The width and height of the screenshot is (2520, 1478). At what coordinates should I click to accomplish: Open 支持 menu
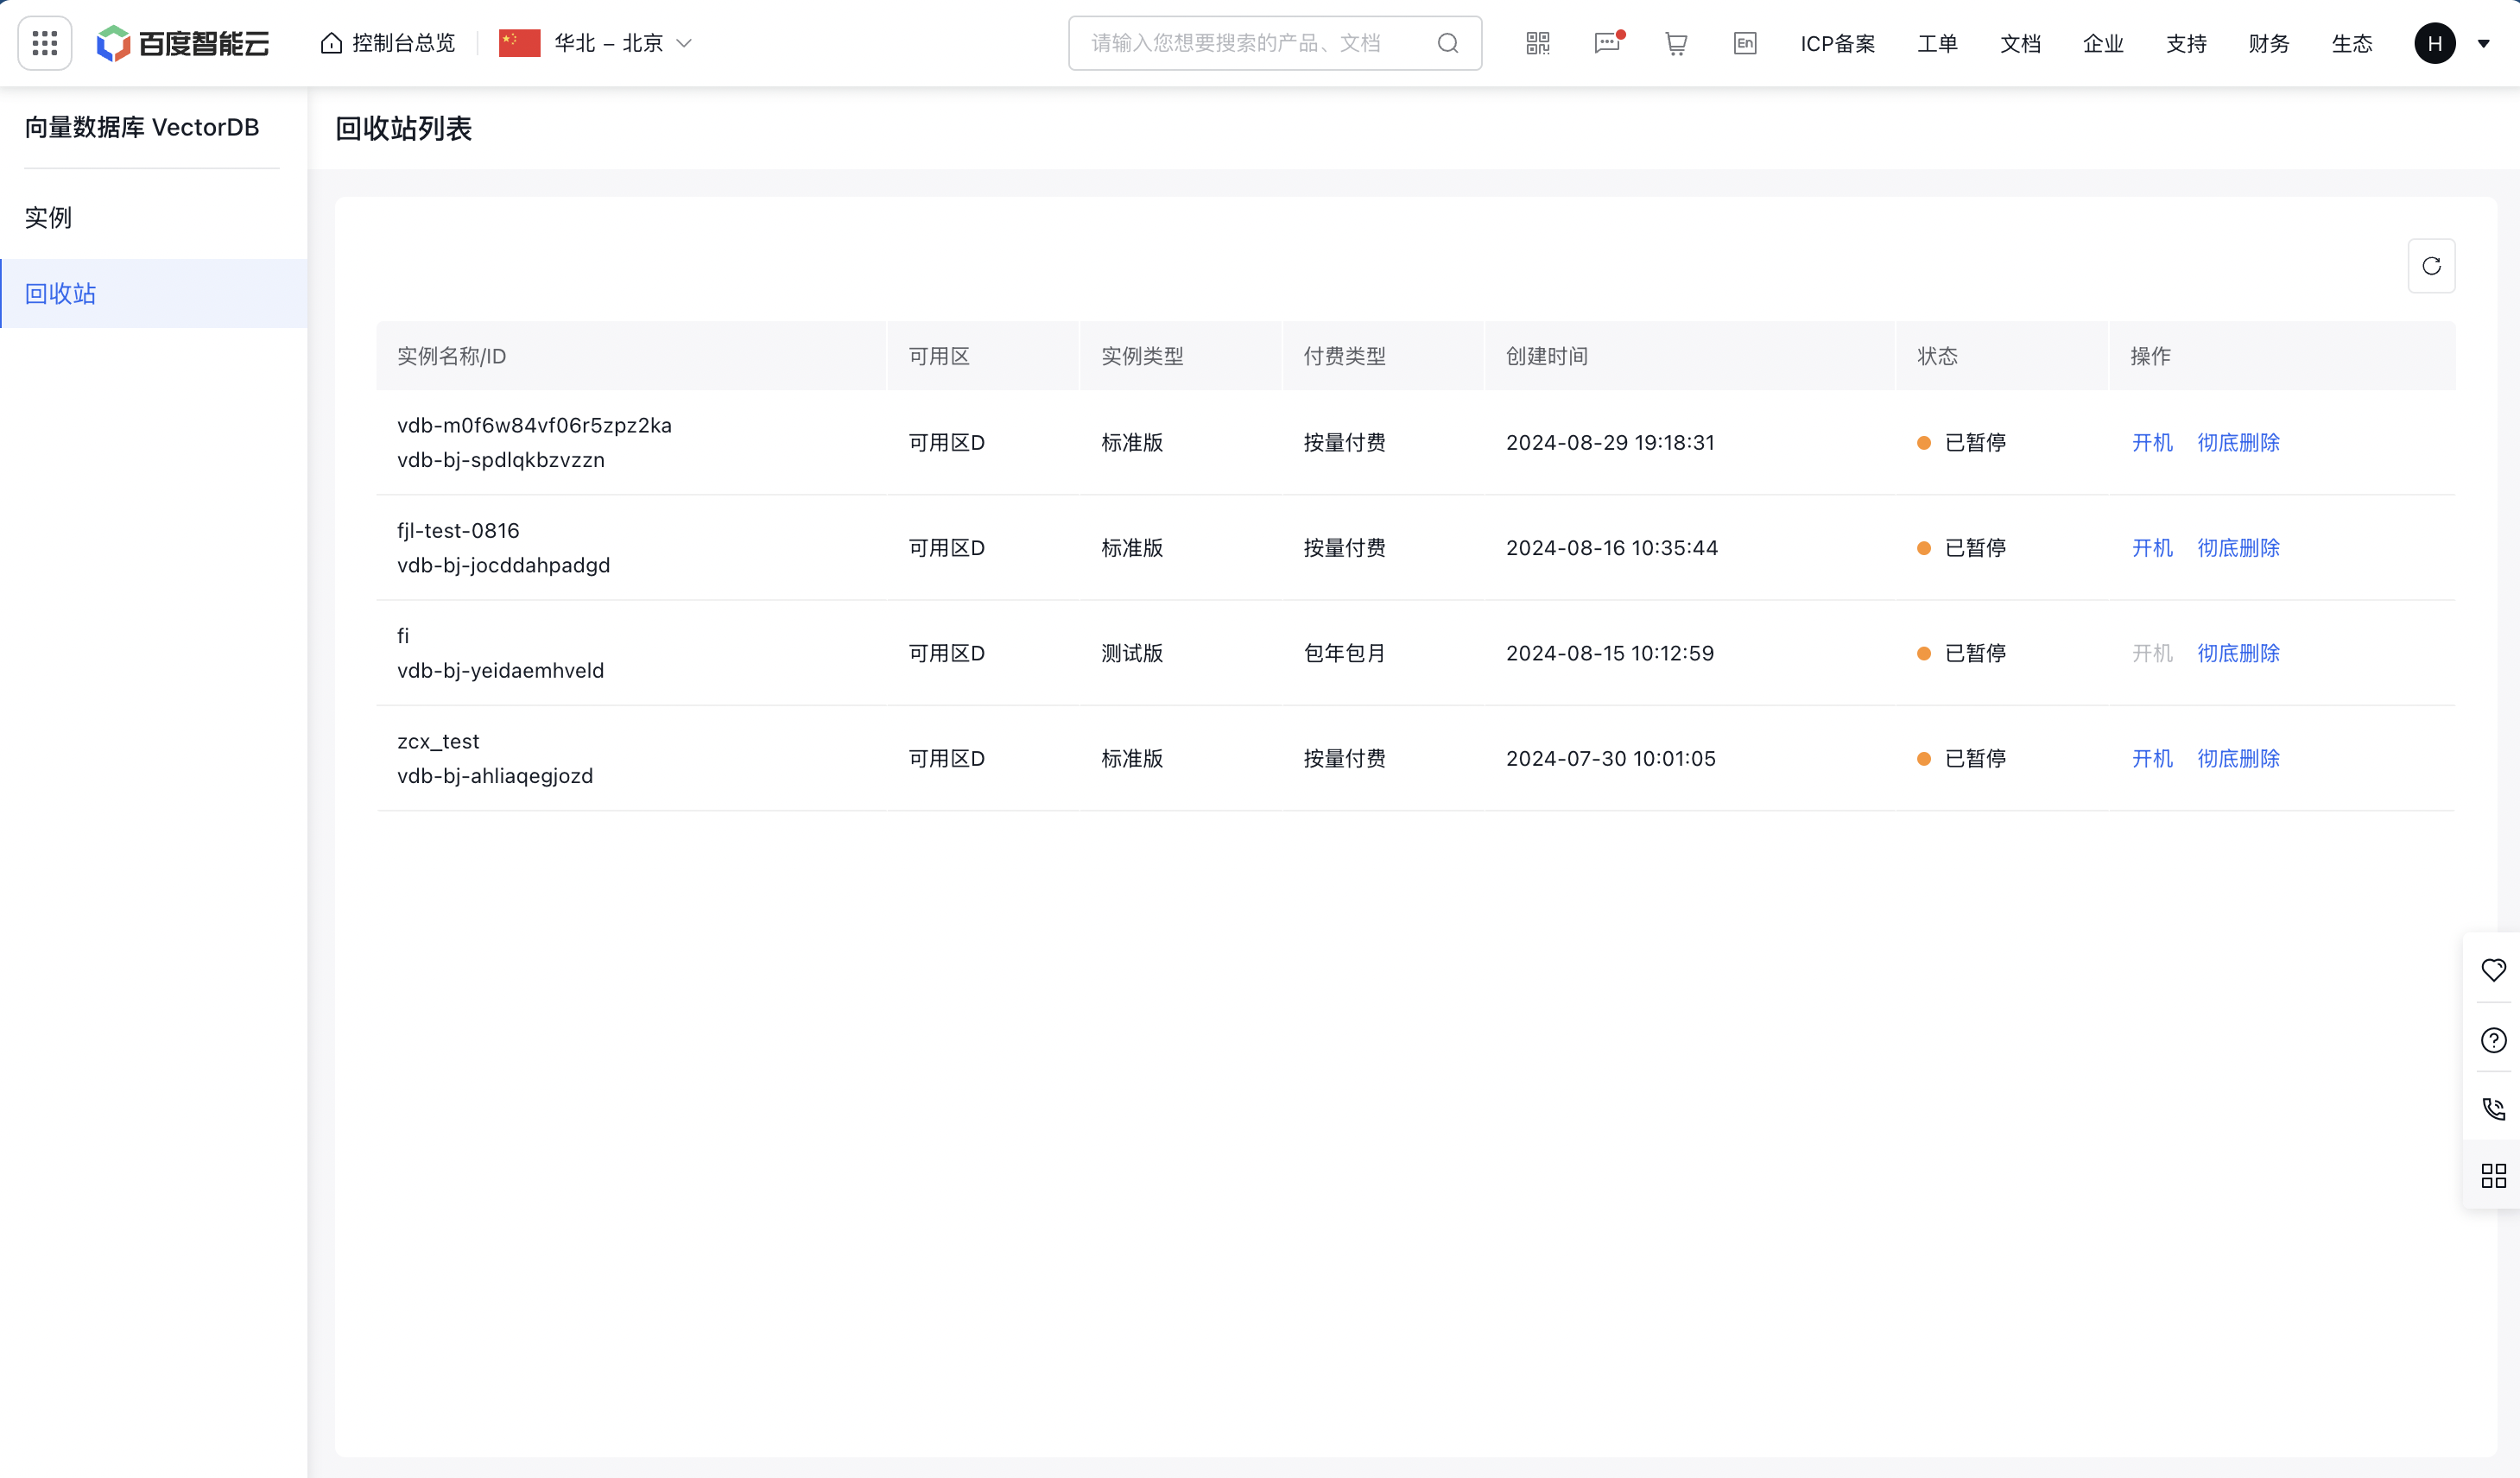(x=2186, y=43)
